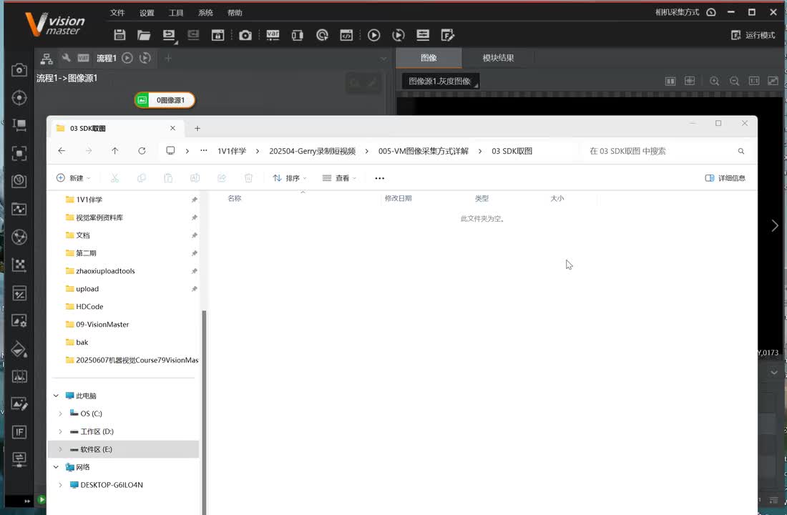Open the 排序 dropdown
The width and height of the screenshot is (787, 515).
[290, 178]
